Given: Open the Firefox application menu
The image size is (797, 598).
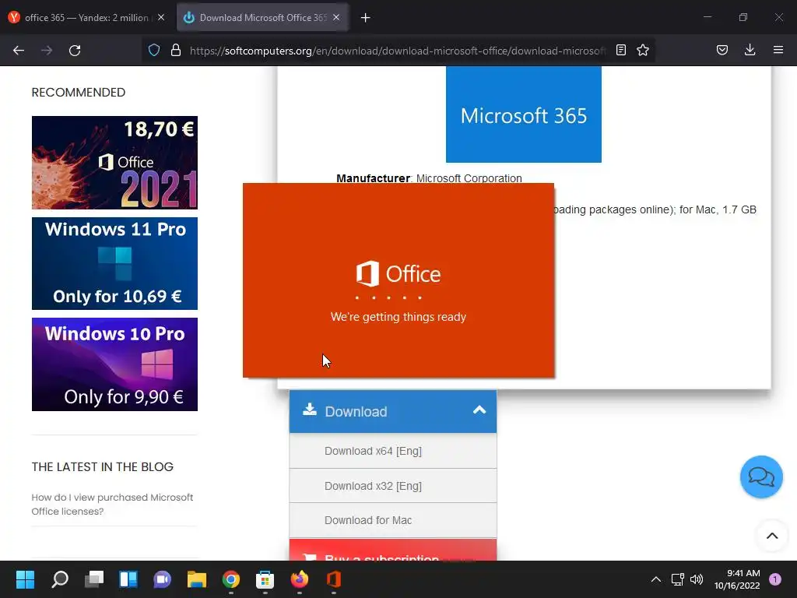Looking at the screenshot, I should pyautogui.click(x=778, y=50).
